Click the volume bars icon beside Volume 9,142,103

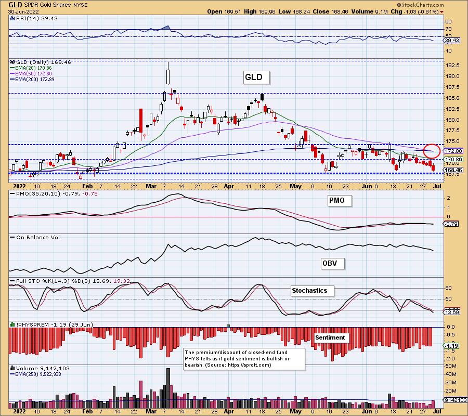12,368
